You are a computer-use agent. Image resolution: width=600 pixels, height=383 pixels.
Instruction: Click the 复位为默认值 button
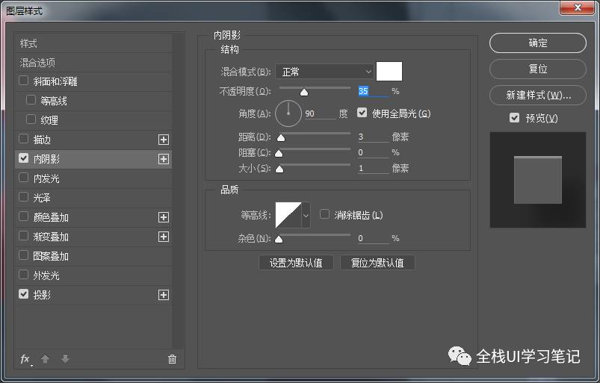pos(377,263)
